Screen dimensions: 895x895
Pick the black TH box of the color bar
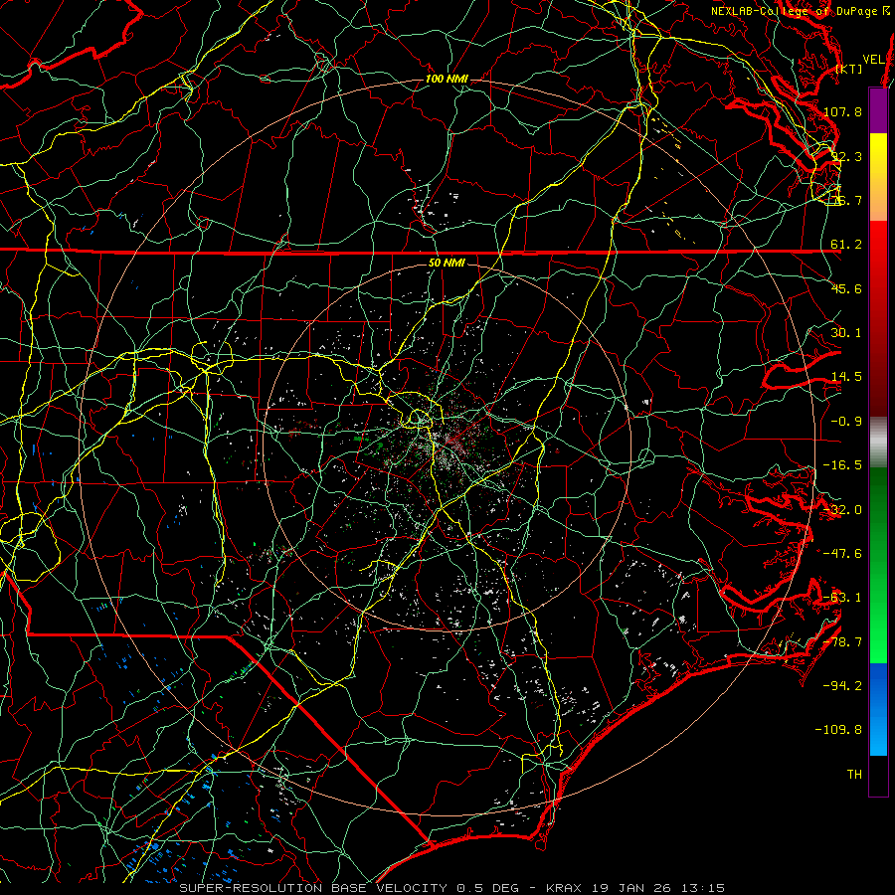pyautogui.click(x=878, y=776)
